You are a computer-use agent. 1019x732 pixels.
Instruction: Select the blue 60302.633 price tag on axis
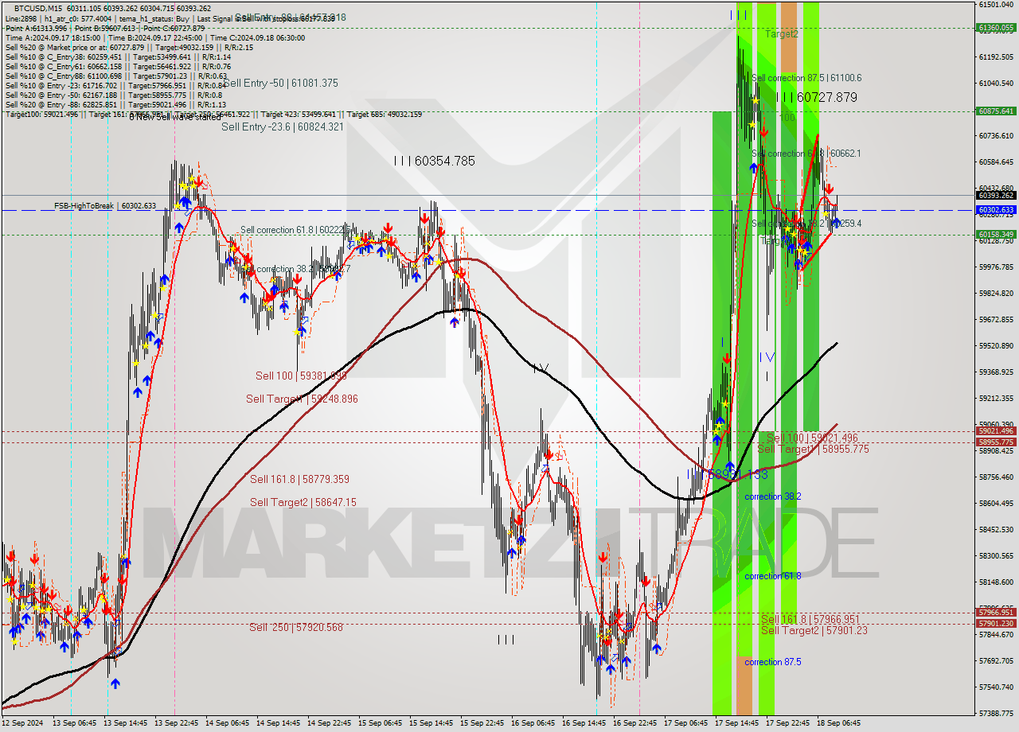point(995,210)
